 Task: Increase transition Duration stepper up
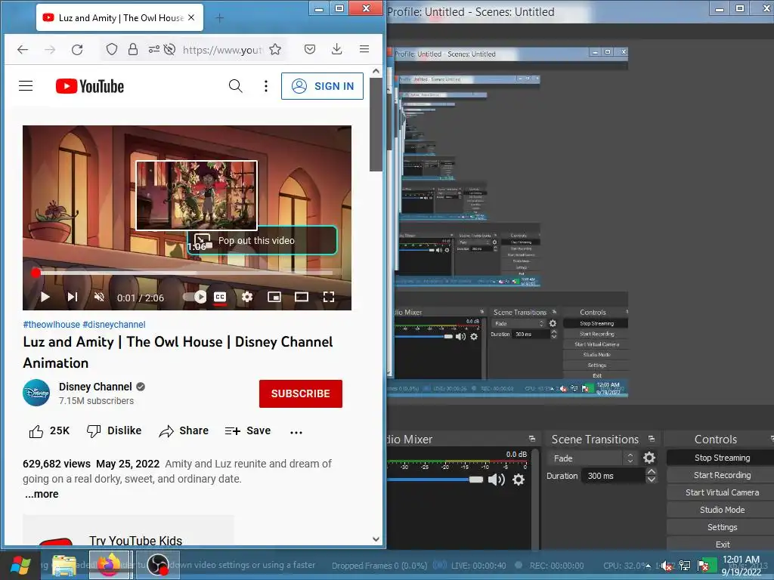[x=651, y=471]
